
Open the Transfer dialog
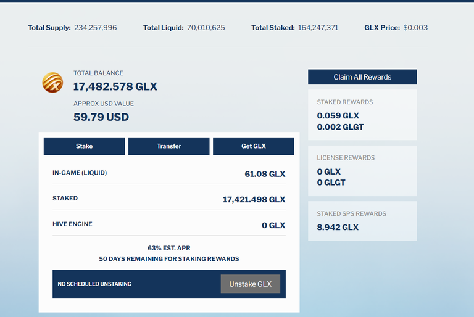[168, 146]
